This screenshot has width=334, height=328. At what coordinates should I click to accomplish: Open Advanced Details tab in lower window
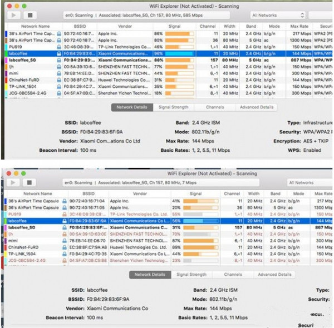pos(274,275)
